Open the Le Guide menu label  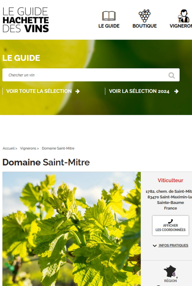coord(109,26)
